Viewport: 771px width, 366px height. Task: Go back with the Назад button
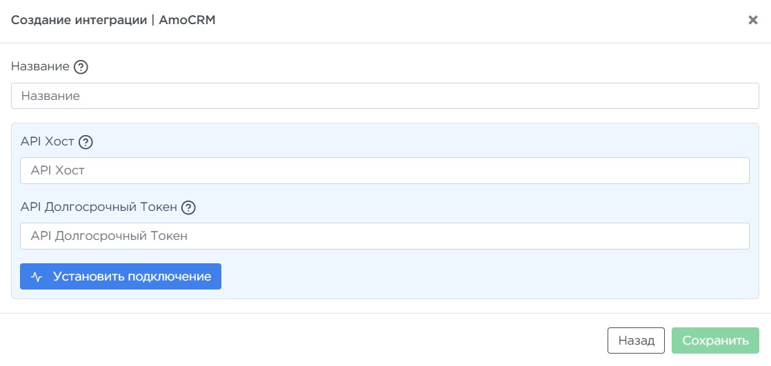click(x=636, y=340)
